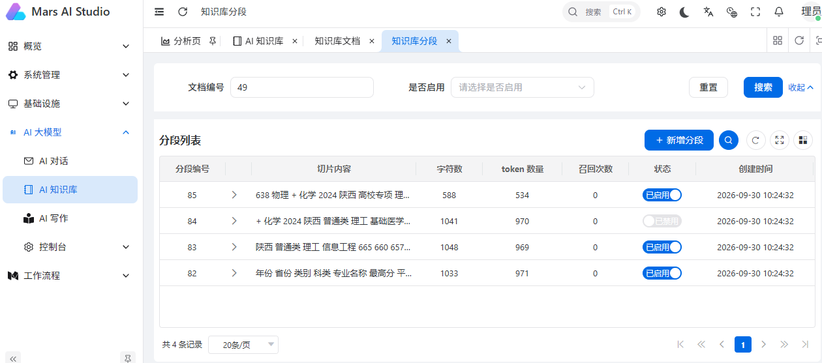The height and width of the screenshot is (363, 822).
Task: Click the refresh icon beside the breadcrumb
Action: (x=183, y=12)
